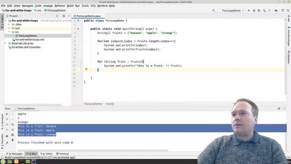This screenshot has width=291, height=164.
Task: Click the yellow lightbulb intention icon
Action: pyautogui.click(x=86, y=69)
